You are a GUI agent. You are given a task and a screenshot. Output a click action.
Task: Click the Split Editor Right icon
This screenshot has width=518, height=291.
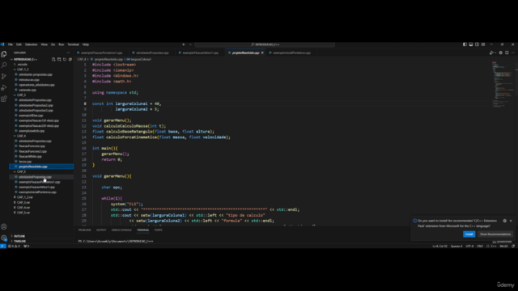(507, 53)
